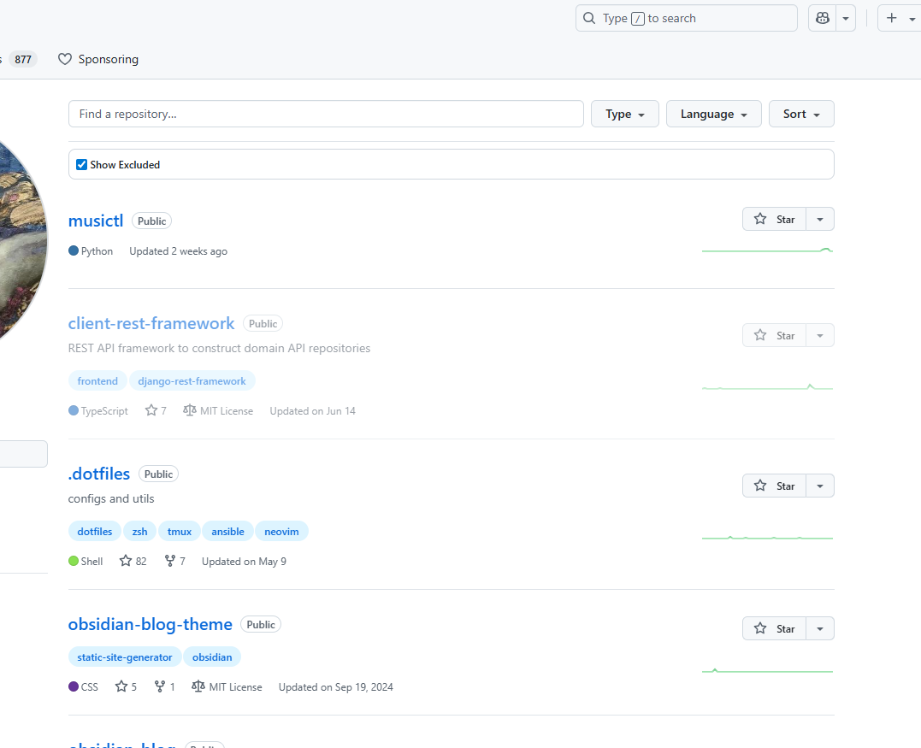Click the 'configs and utils' description
This screenshot has width=921, height=748.
click(111, 498)
